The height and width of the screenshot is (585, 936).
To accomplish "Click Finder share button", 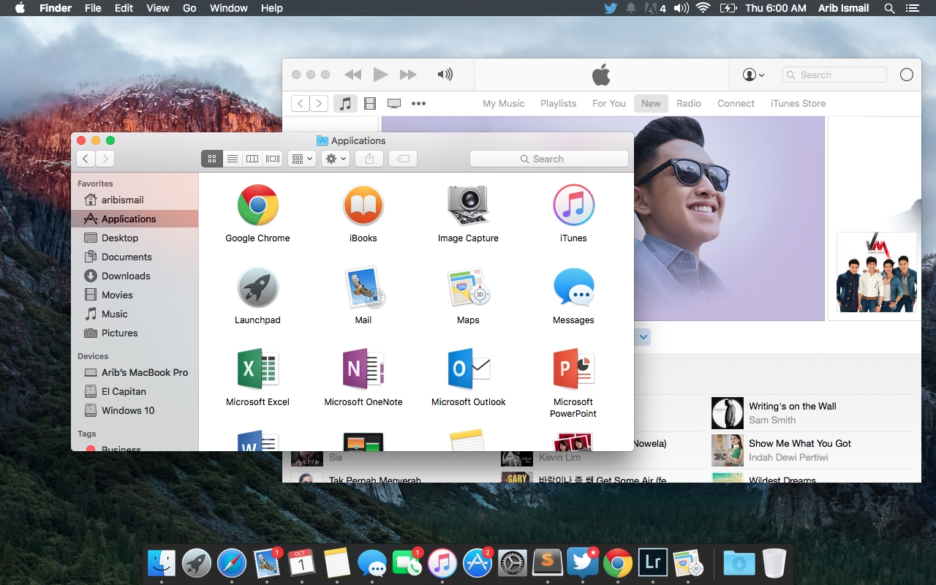I will (370, 159).
